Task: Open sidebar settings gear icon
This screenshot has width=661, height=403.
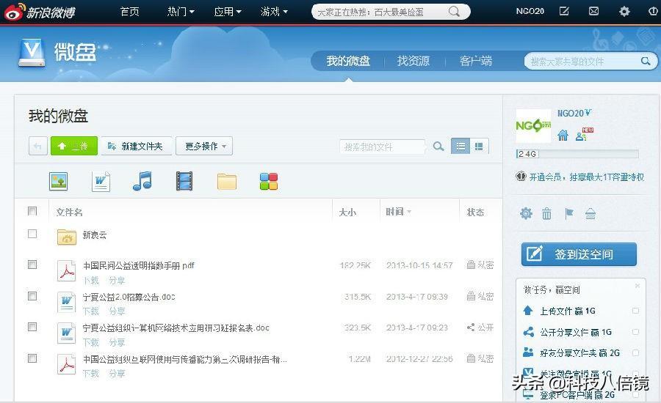Action: pyautogui.click(x=526, y=214)
